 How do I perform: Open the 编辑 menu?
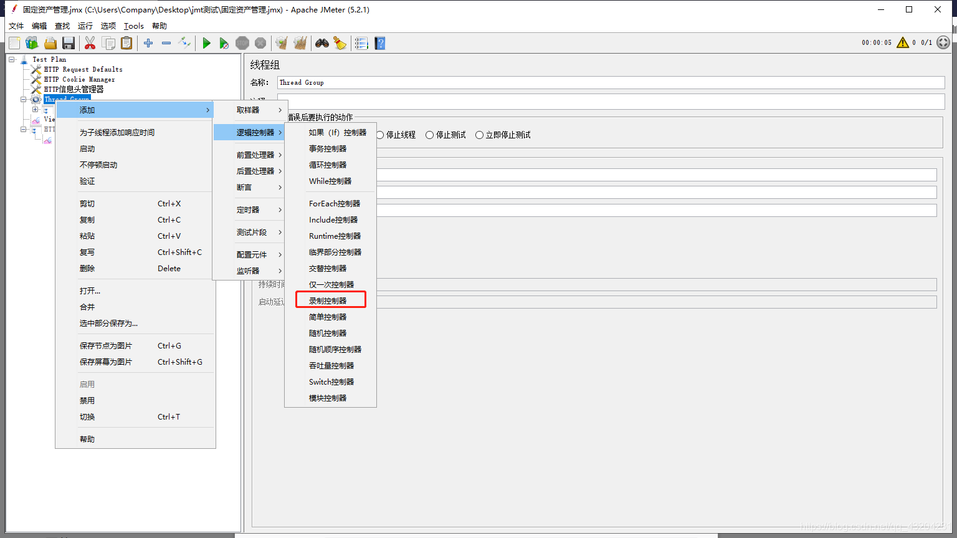[39, 26]
